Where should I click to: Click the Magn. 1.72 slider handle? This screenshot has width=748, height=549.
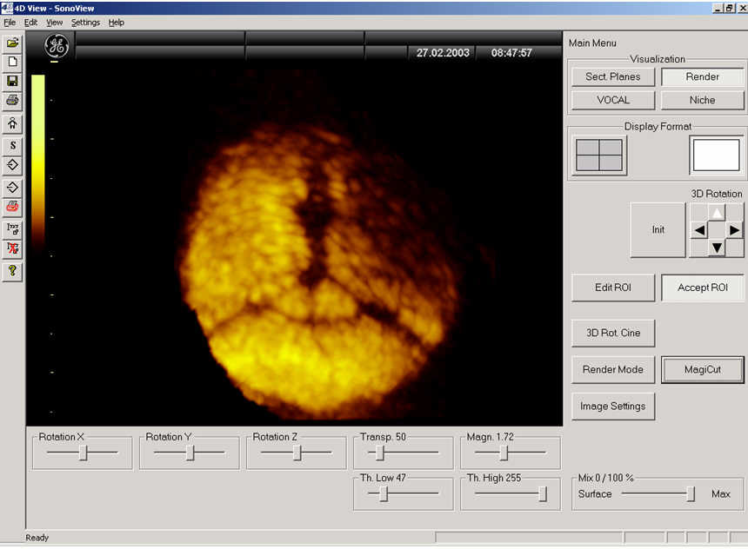point(504,453)
